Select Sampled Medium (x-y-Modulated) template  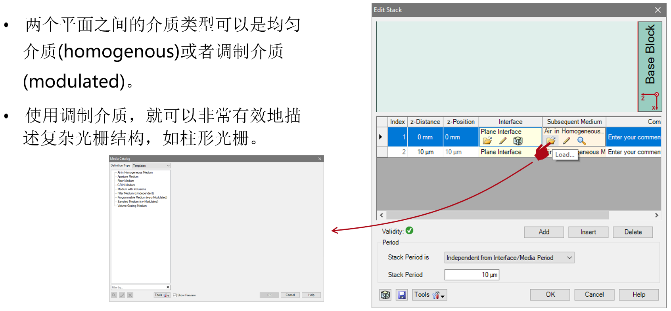[x=138, y=202]
